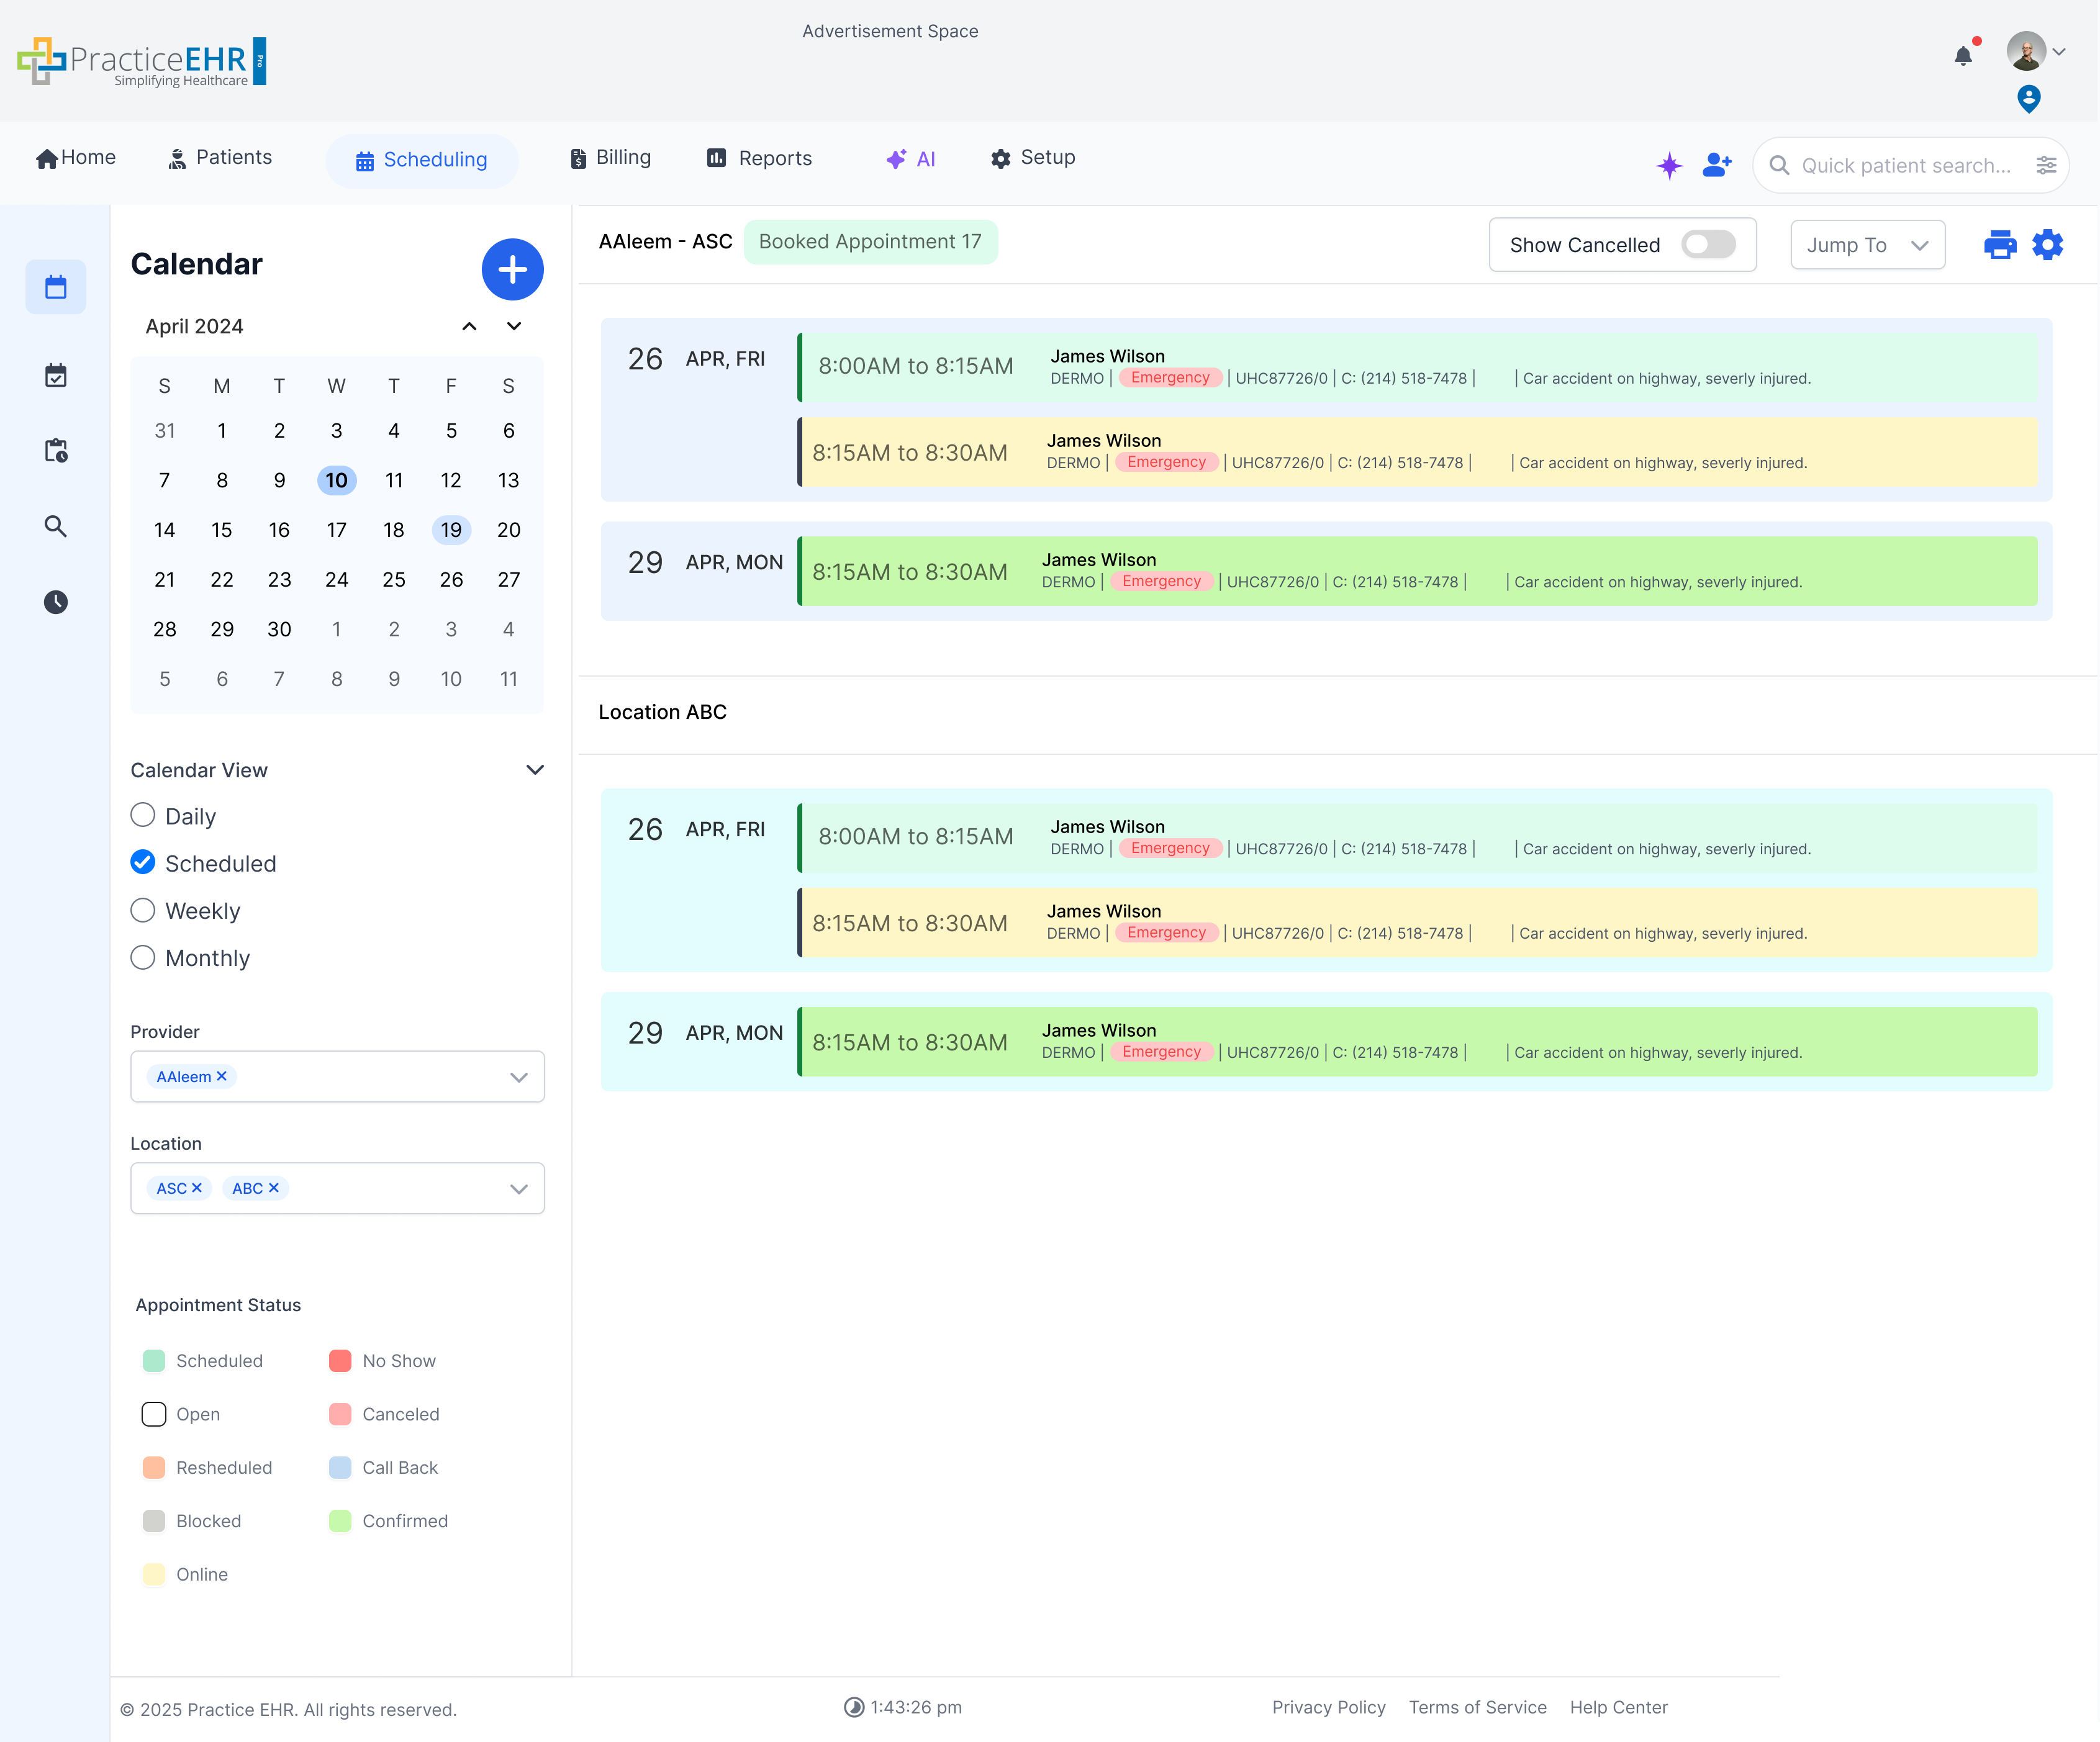The height and width of the screenshot is (1742, 2100).
Task: Open the AI sparkle assistant icon
Action: click(x=1669, y=165)
